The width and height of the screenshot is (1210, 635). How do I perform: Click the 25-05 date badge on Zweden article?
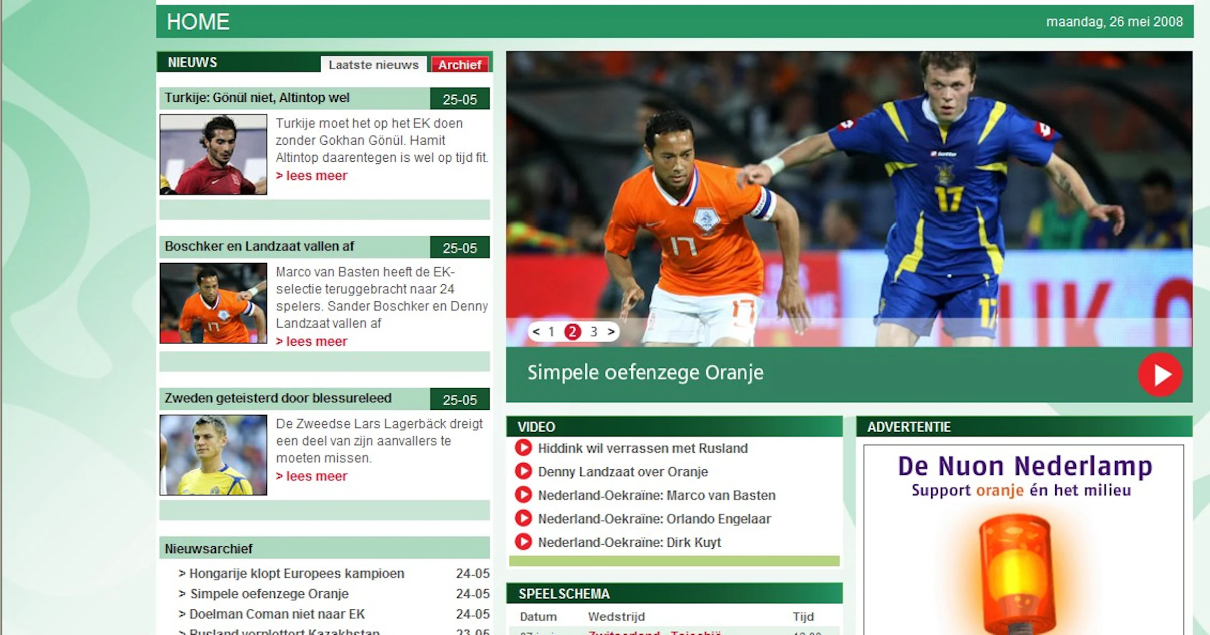click(460, 399)
